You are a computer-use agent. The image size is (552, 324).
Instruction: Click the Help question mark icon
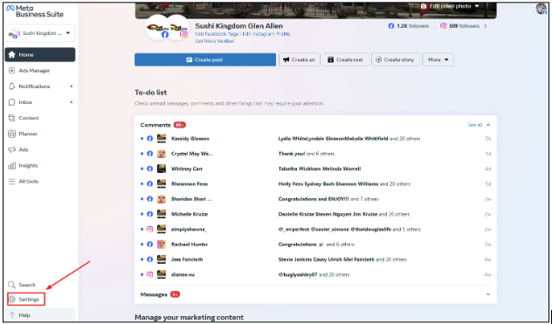[11, 315]
